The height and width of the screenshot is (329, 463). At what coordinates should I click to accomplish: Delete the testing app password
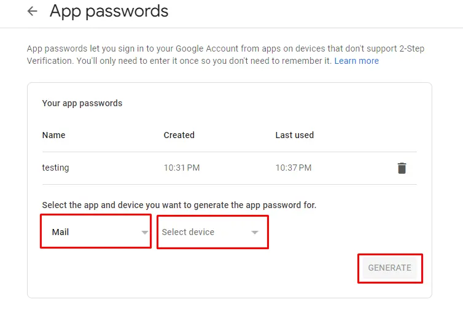coord(402,168)
